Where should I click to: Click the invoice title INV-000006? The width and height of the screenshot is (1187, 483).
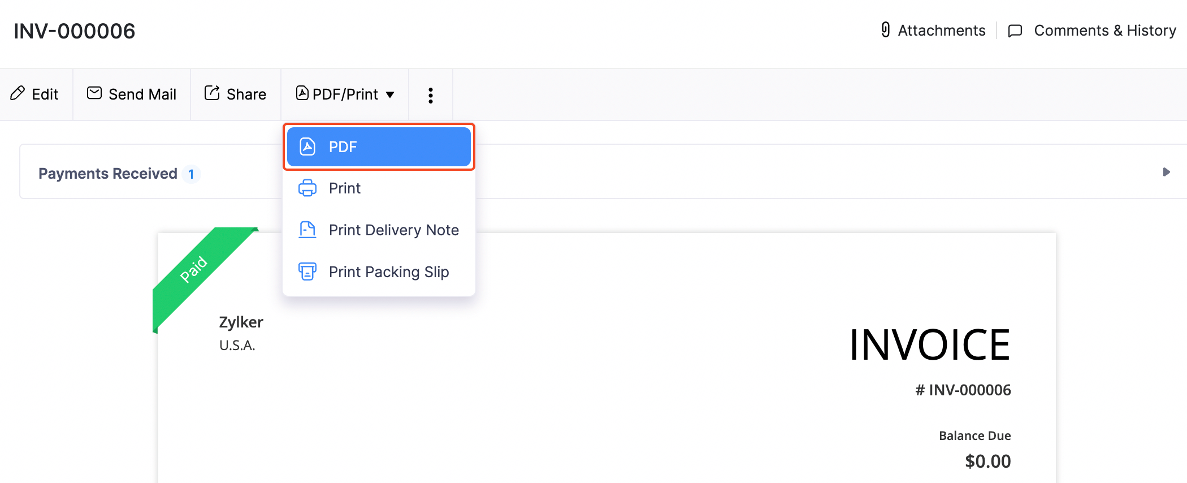coord(75,31)
